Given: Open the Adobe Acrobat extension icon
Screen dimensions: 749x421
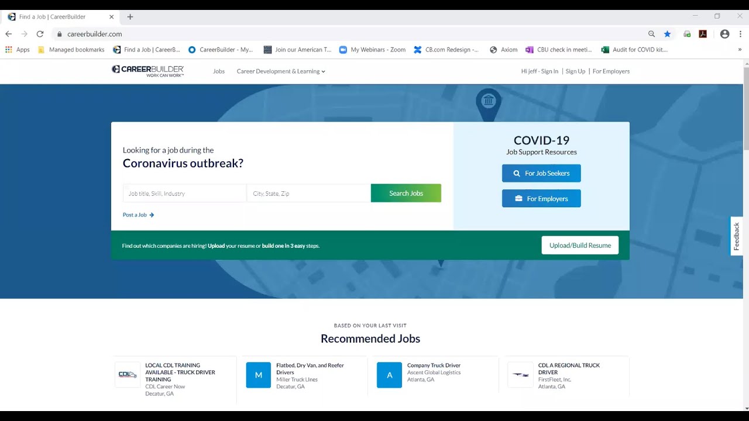Looking at the screenshot, I should (x=703, y=34).
